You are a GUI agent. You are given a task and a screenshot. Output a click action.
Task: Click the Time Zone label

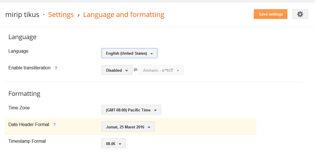click(x=19, y=108)
